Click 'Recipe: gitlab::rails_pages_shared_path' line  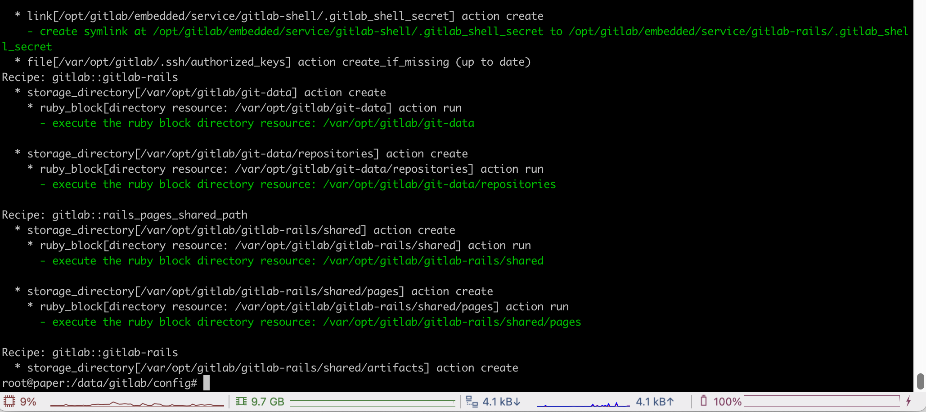point(125,215)
